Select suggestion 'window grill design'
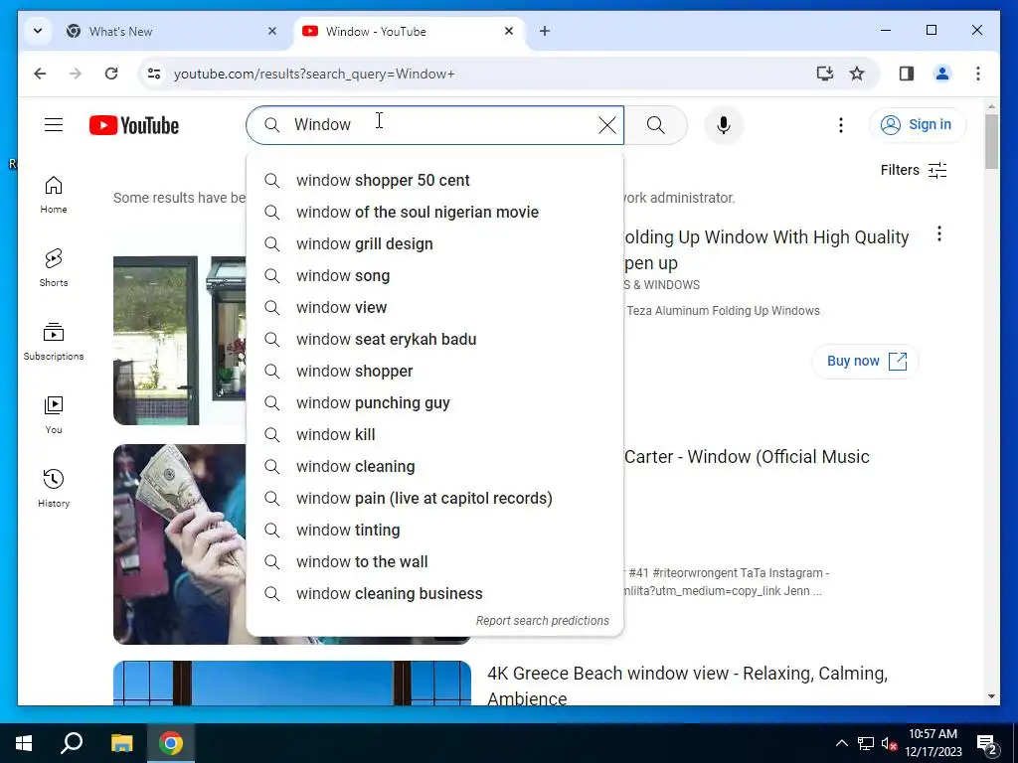 tap(435, 244)
